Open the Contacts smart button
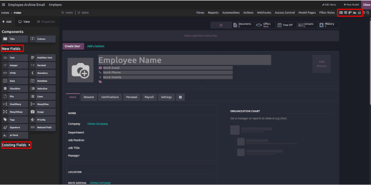This screenshot has width=371, height=185. click(x=307, y=25)
